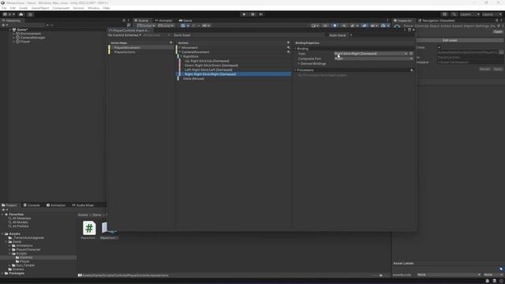Click the Edit asset button in Inspector
This screenshot has height=284, width=505.
point(450,40)
